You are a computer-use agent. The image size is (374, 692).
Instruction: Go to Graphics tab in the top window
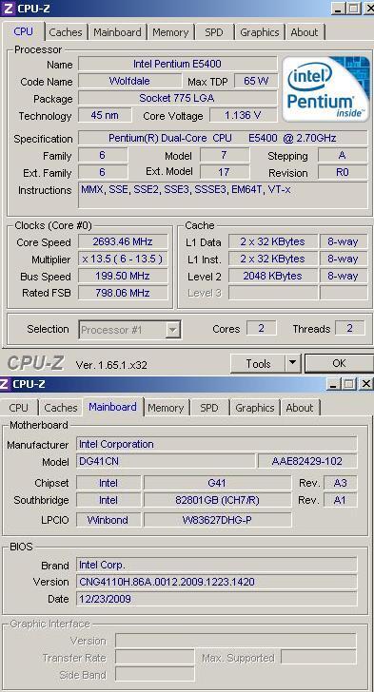pos(260,32)
